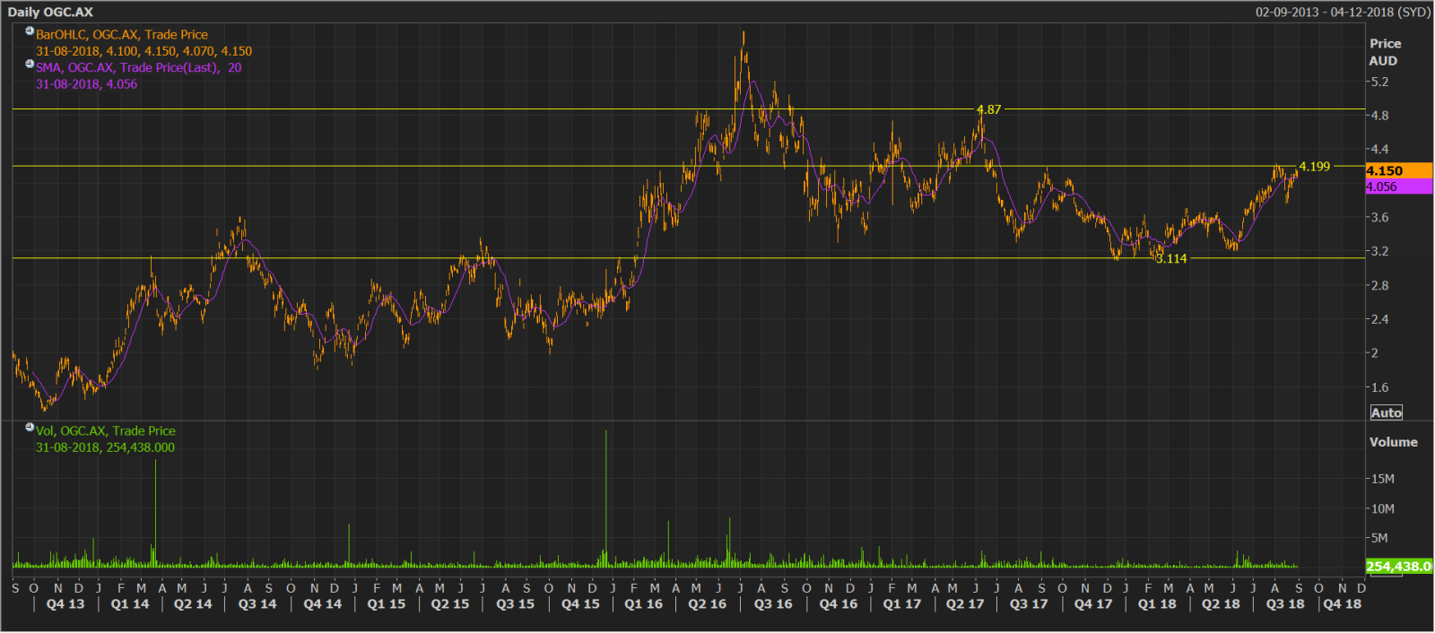Click the 3.2 price axis tick
1435x633 pixels.
[1379, 251]
